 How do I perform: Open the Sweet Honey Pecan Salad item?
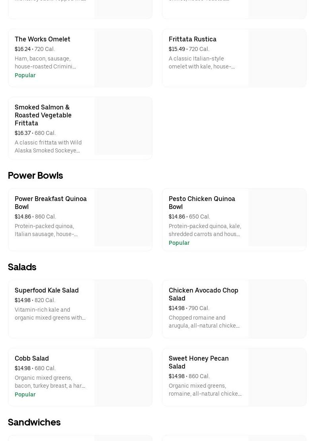click(199, 362)
